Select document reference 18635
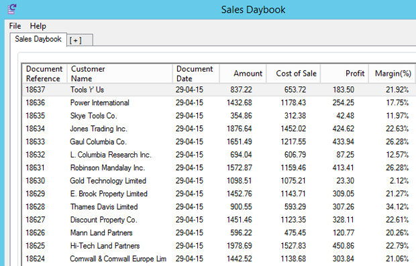The height and width of the screenshot is (266, 416). click(36, 116)
